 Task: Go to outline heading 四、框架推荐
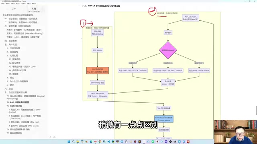click(11, 41)
